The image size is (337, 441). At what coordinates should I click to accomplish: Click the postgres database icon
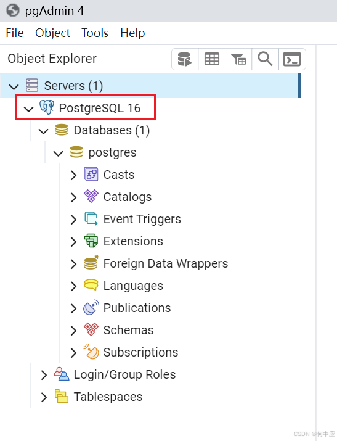[x=76, y=152]
